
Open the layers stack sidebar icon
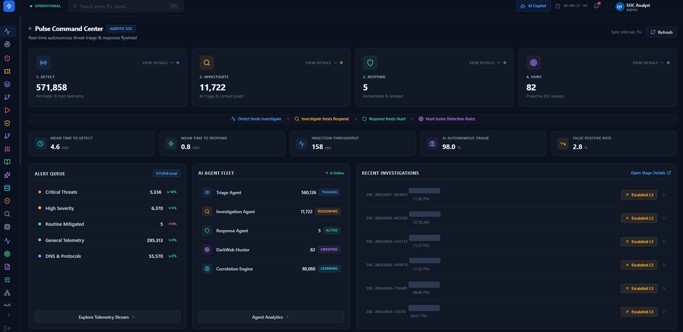pyautogui.click(x=7, y=84)
